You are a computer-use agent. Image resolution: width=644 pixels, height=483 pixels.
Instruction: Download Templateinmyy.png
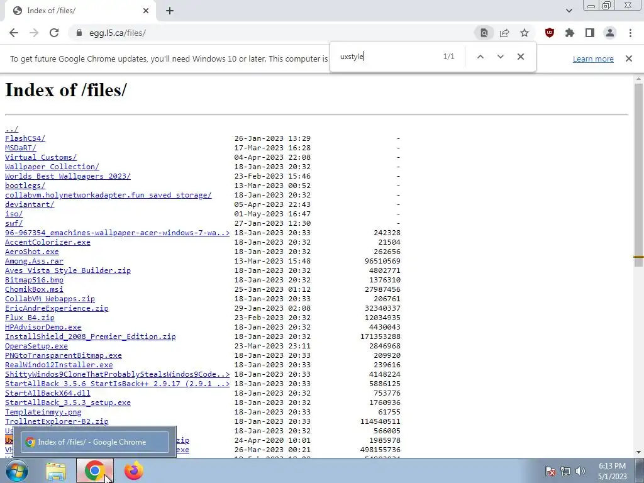click(x=43, y=413)
